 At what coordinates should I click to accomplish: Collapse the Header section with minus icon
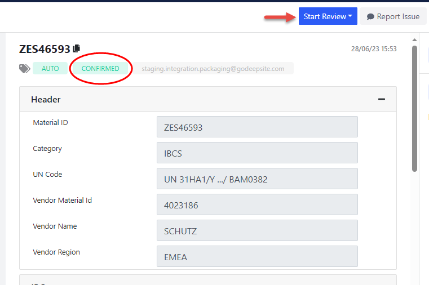tap(382, 99)
